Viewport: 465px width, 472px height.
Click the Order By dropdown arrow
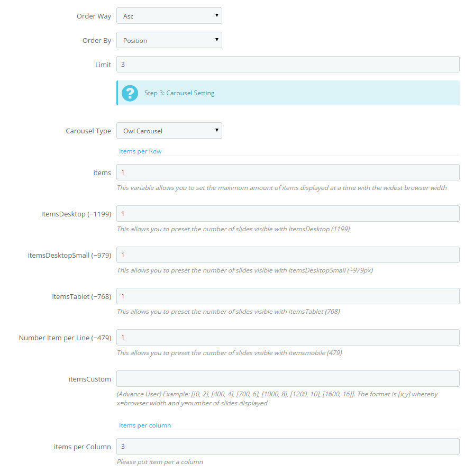coord(216,40)
